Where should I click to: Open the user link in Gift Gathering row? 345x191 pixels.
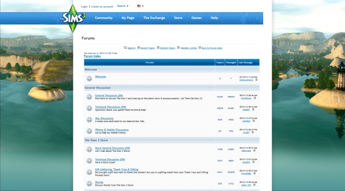click(x=246, y=174)
